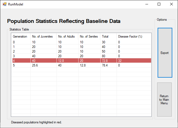The width and height of the screenshot is (178, 128).
Task: Click the Generation column header
Action: tap(20, 36)
